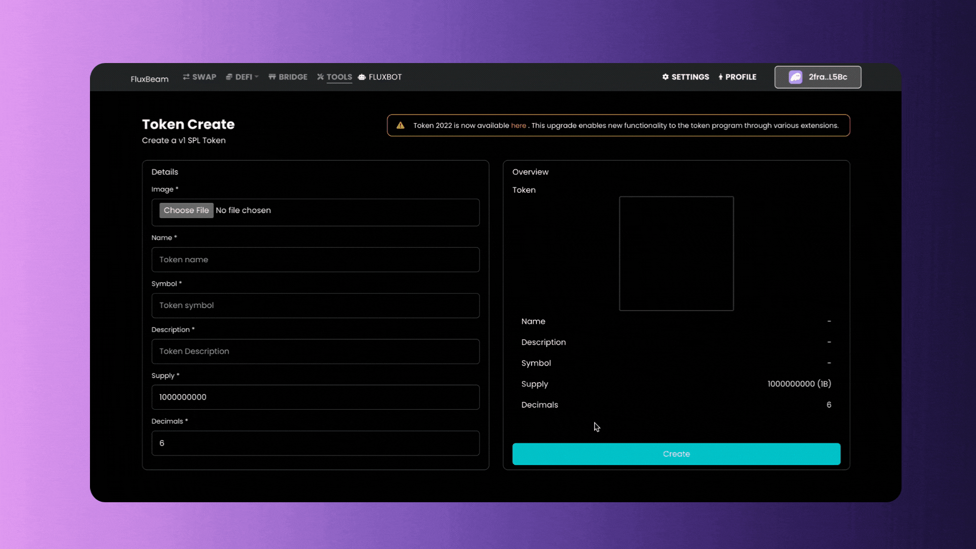The image size is (976, 549).
Task: Click the Tools wrench icon
Action: 320,77
